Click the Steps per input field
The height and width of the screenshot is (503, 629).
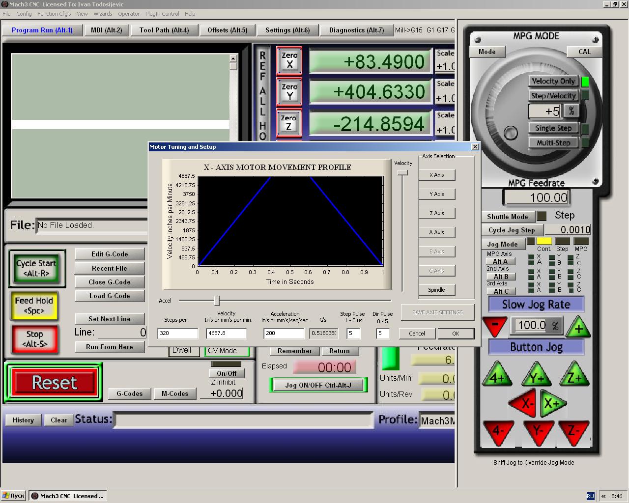[177, 334]
